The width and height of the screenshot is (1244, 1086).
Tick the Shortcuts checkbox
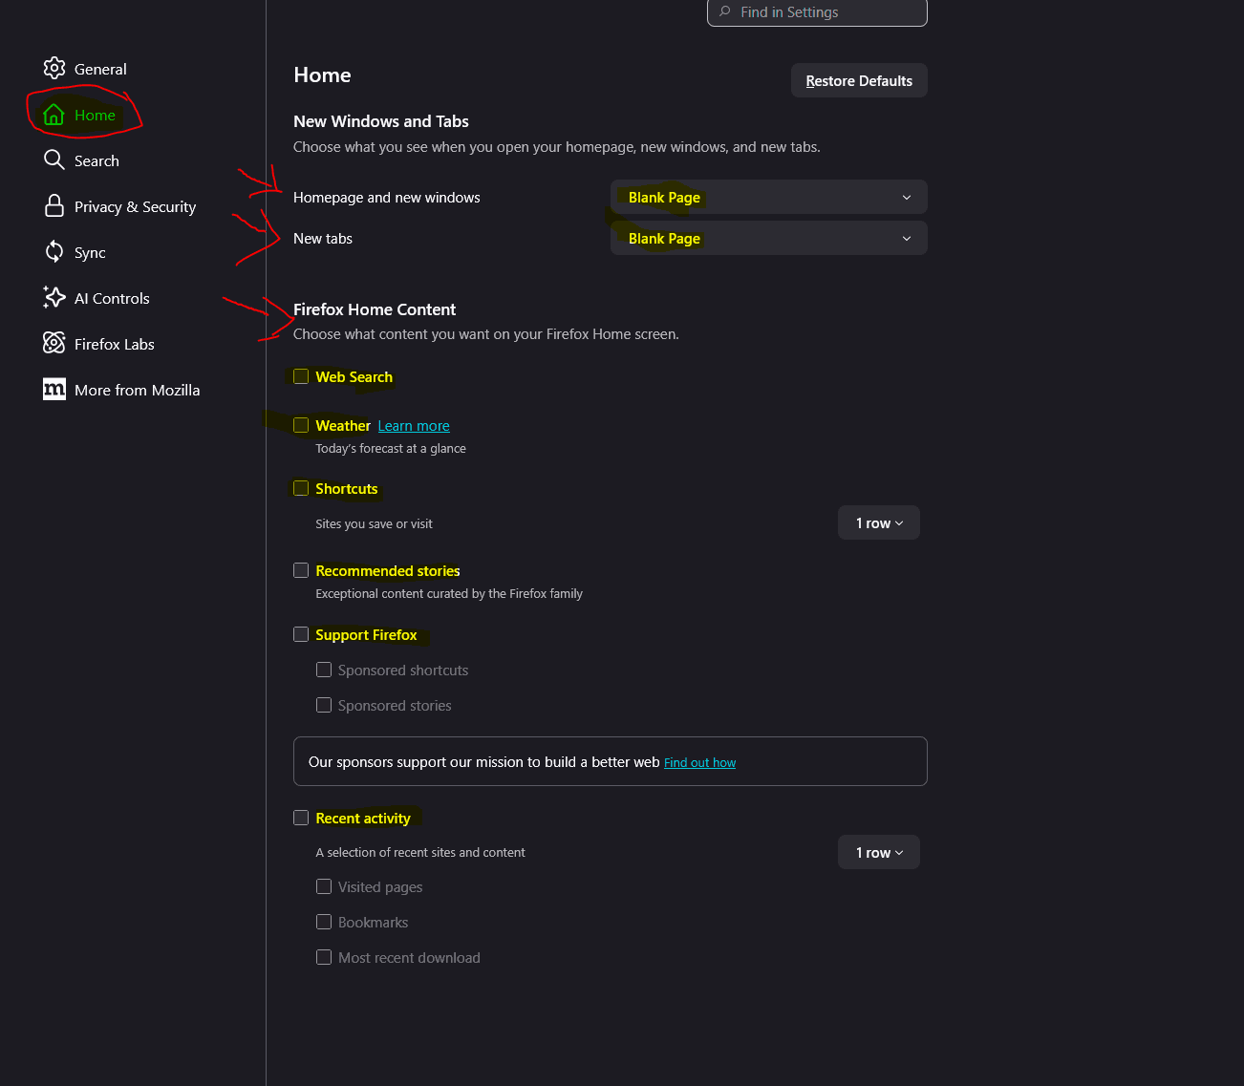[301, 488]
